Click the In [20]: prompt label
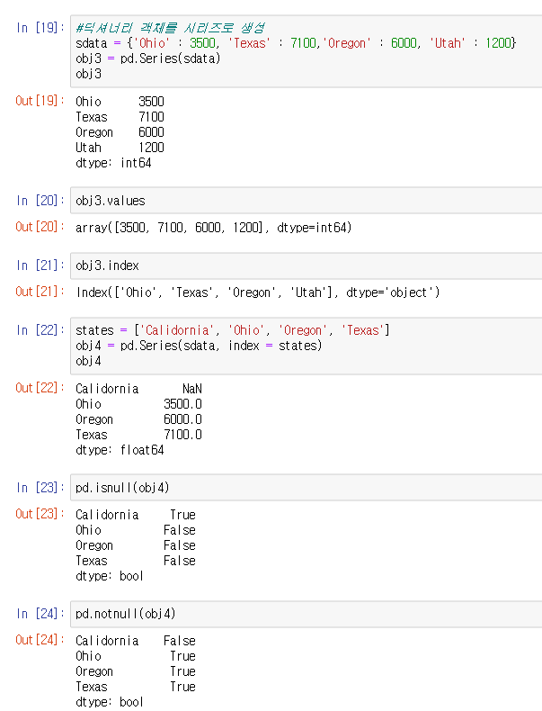Screen dimensions: 542x711 [40, 201]
